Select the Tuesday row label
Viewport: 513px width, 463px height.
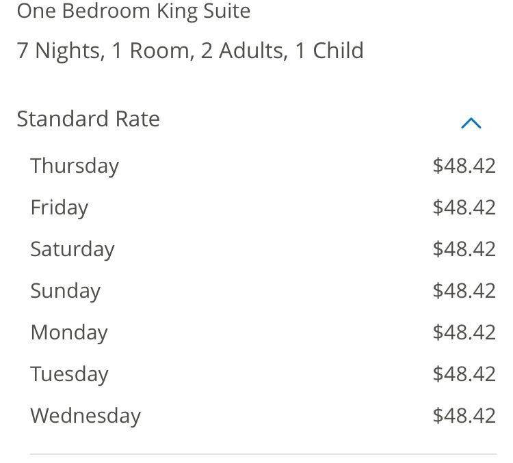click(x=69, y=375)
